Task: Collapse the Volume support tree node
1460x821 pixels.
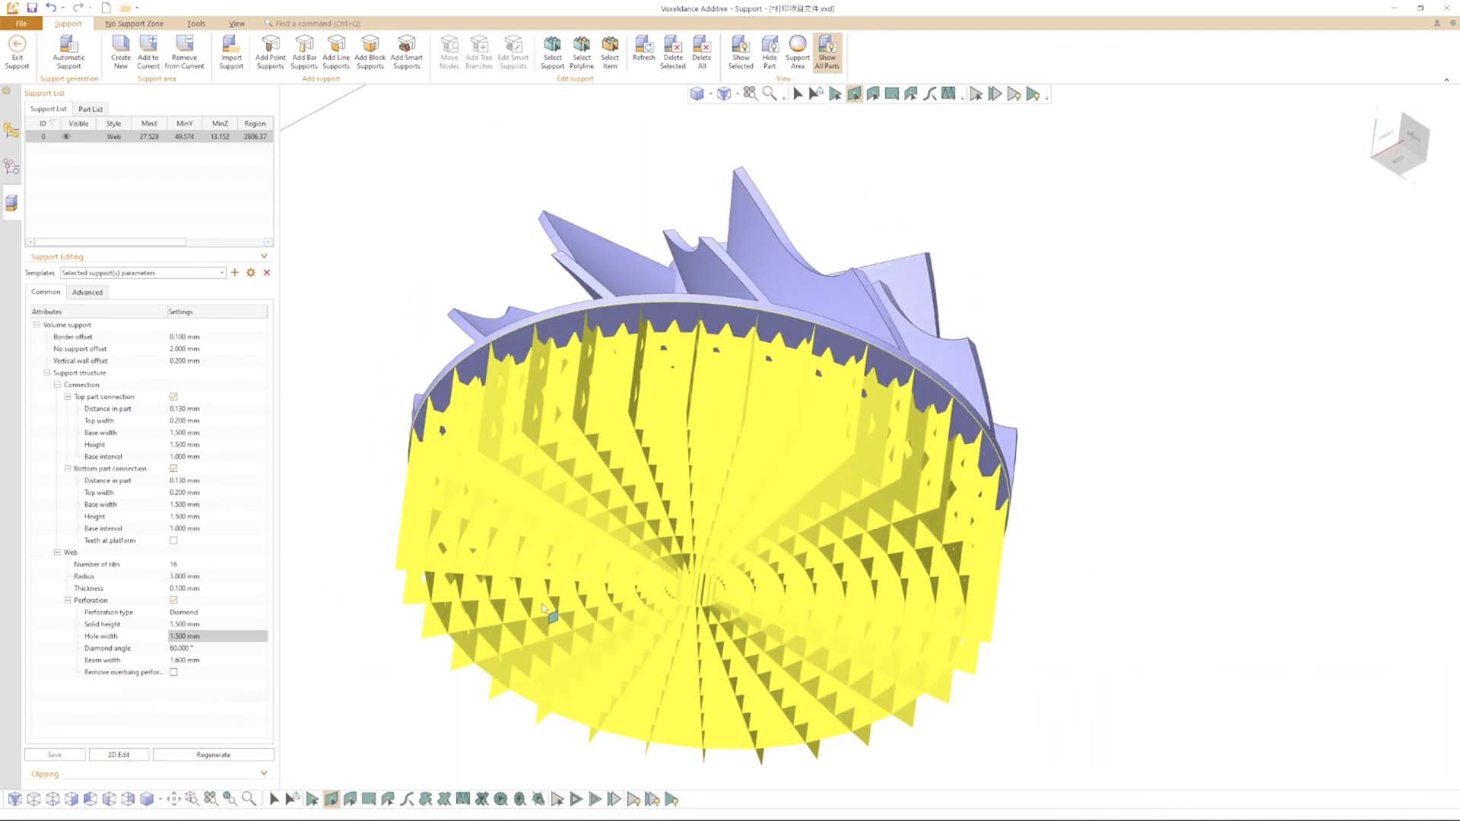Action: coord(36,325)
